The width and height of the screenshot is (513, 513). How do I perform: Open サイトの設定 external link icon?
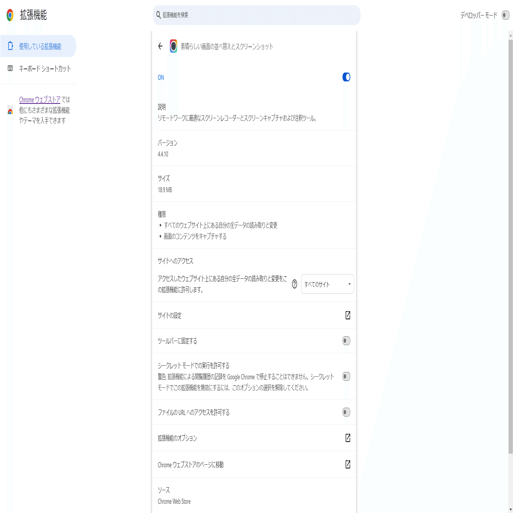point(348,315)
